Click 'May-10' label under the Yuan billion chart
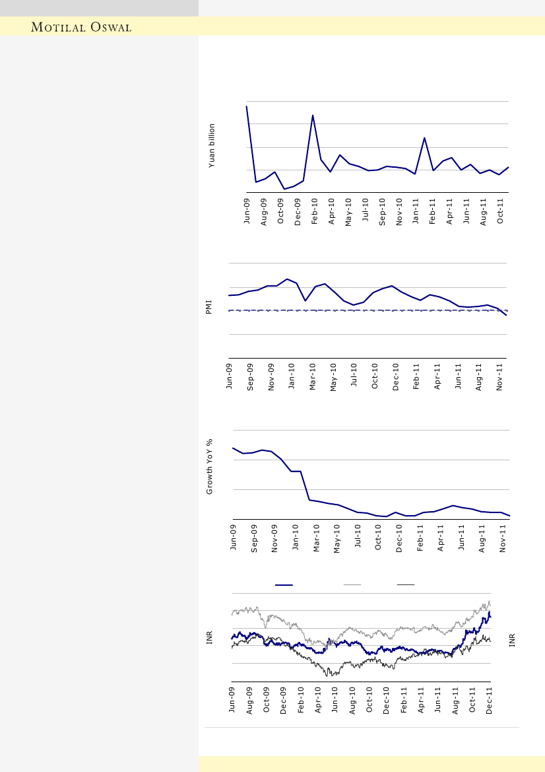Image resolution: width=545 pixels, height=772 pixels. (348, 213)
